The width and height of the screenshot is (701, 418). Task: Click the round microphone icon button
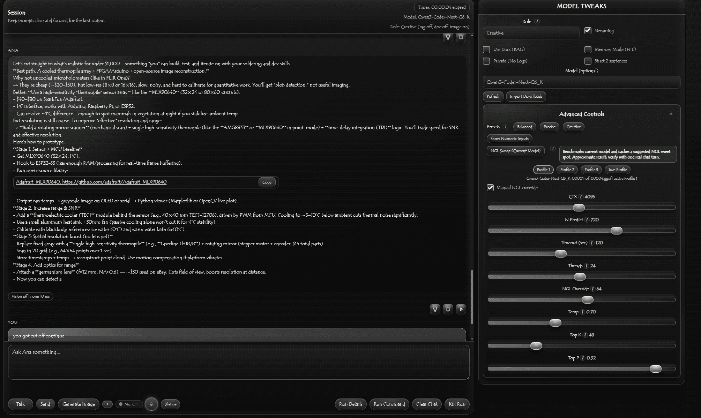[x=151, y=404]
